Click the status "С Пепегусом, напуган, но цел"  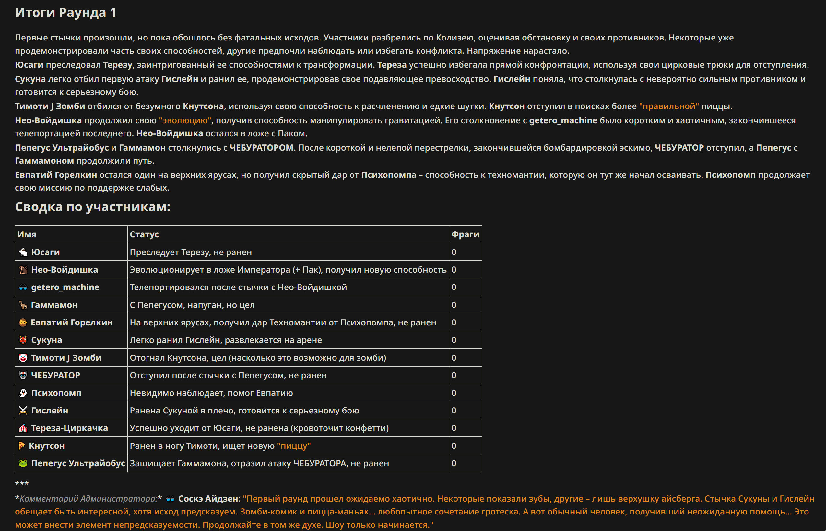tap(192, 305)
